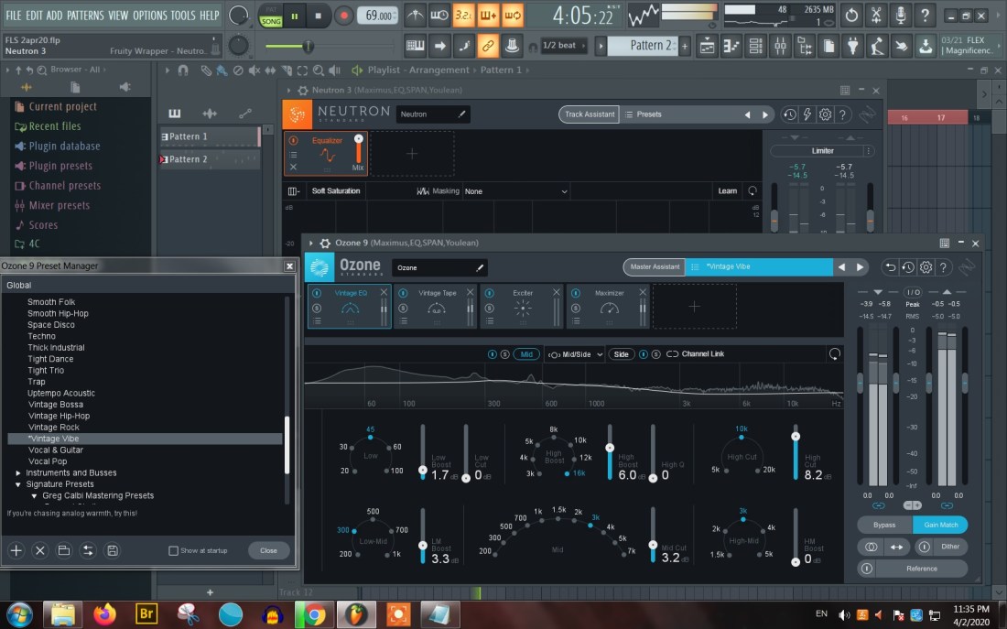Open the PATTERNS menu
Screen dimensions: 1007x629
pyautogui.click(x=85, y=16)
